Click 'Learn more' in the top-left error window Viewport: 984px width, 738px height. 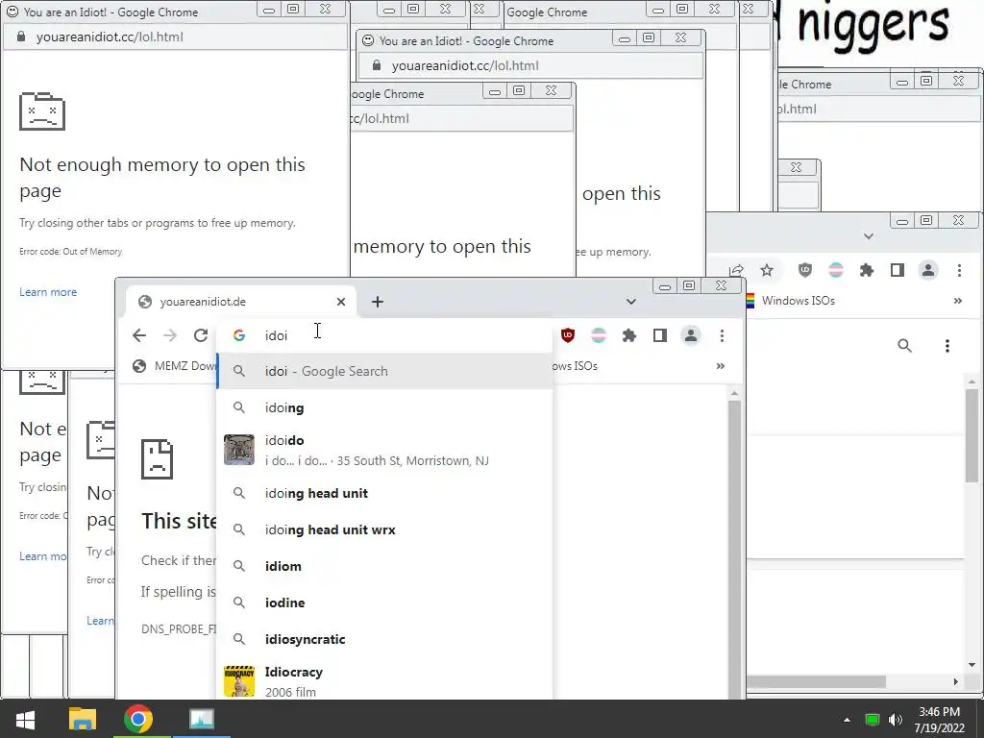click(48, 292)
